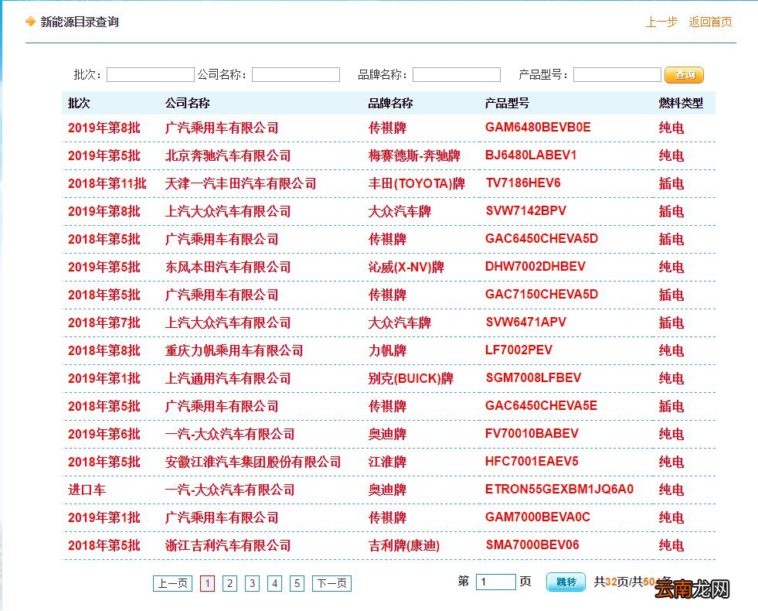Viewport: 758px width, 611px height.
Task: Open product model GAC6450CHEVA5D
Action: click(x=542, y=238)
